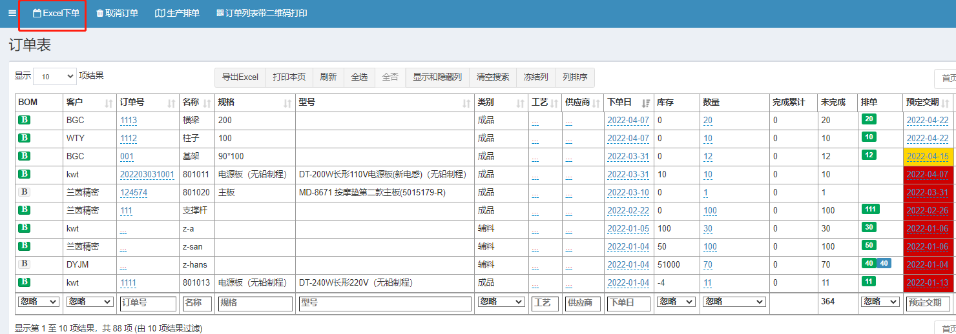Click order number link 202203031001
Image resolution: width=956 pixels, height=334 pixels.
(x=147, y=175)
